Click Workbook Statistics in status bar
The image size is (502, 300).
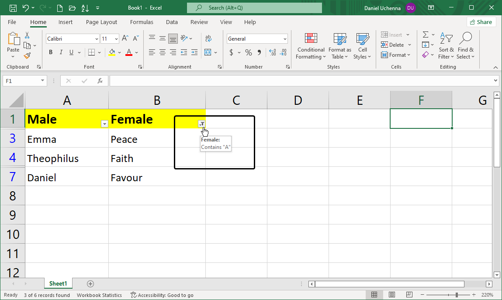click(x=99, y=295)
